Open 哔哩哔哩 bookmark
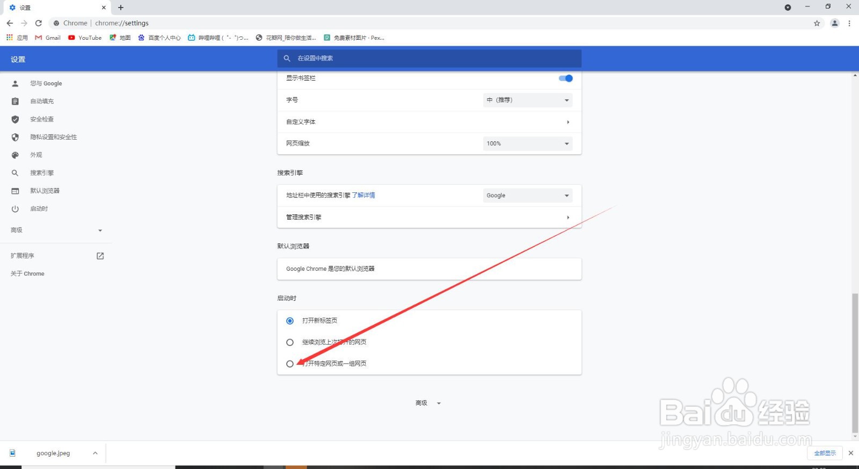 point(218,38)
